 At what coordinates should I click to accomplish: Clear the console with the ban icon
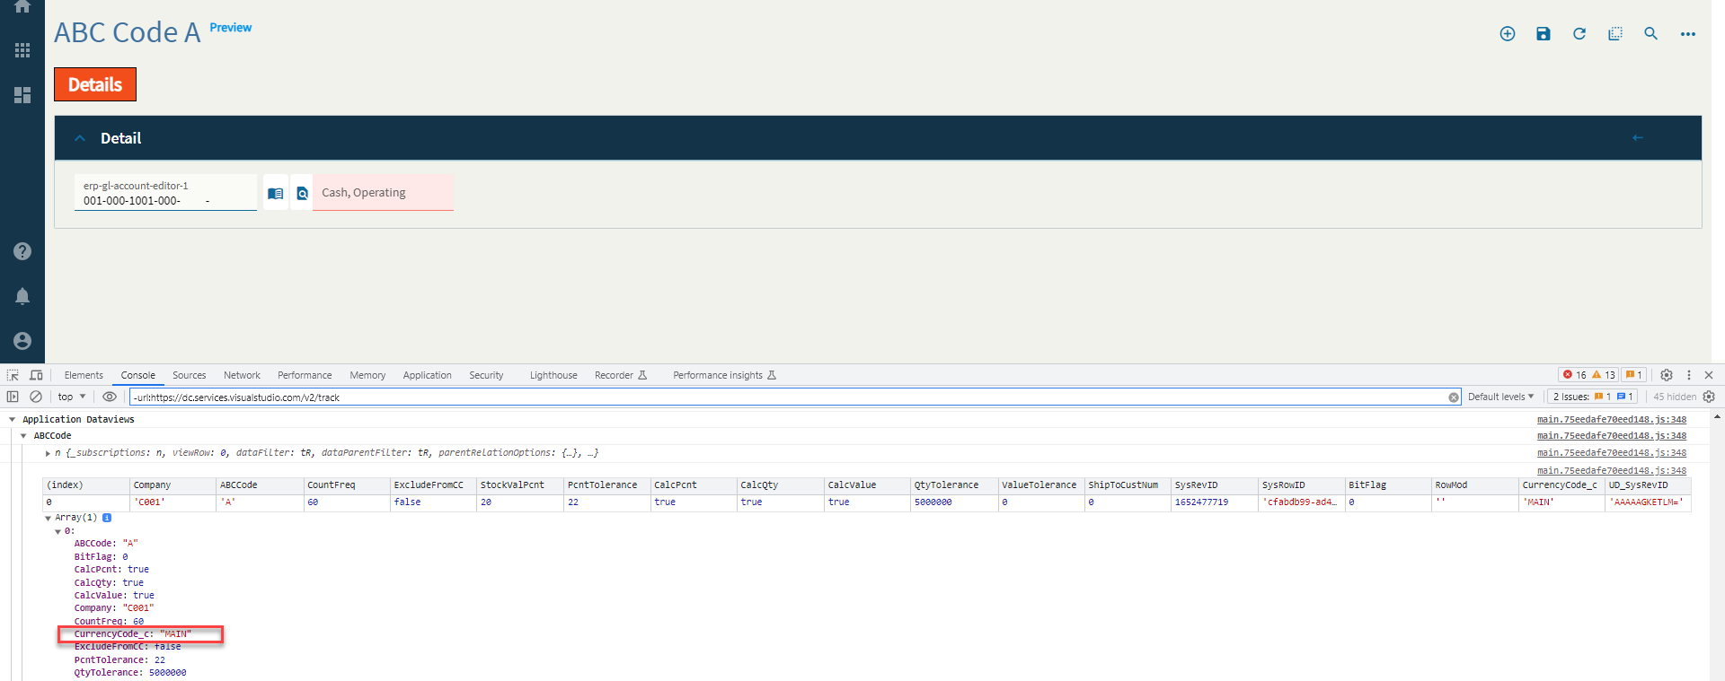36,397
